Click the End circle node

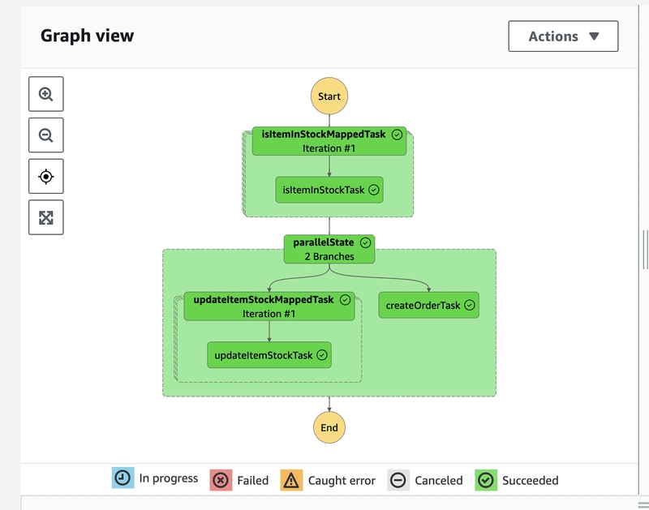pos(329,427)
